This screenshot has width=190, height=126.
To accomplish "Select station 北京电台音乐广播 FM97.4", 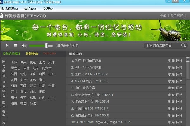I will (x=94, y=95).
